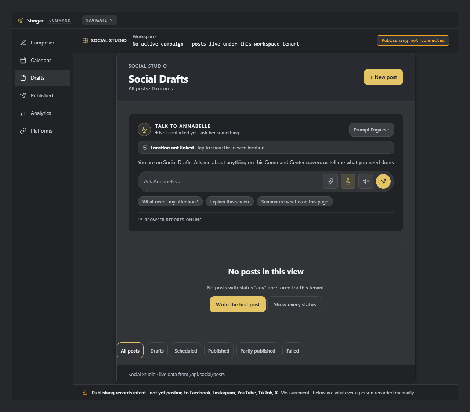Tap the Location not linked bar
The image size is (470, 412).
click(x=266, y=148)
